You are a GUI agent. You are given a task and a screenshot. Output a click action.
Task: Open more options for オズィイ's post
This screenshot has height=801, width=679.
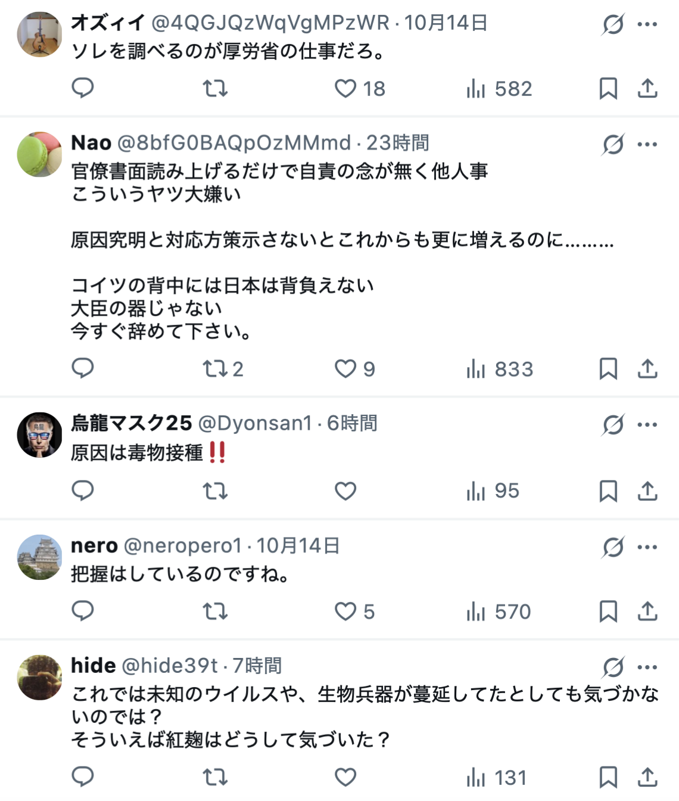(x=647, y=24)
